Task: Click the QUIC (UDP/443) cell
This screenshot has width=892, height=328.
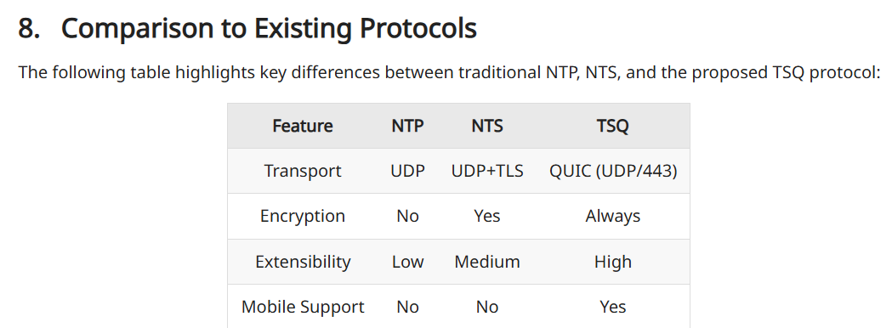Action: pyautogui.click(x=613, y=171)
